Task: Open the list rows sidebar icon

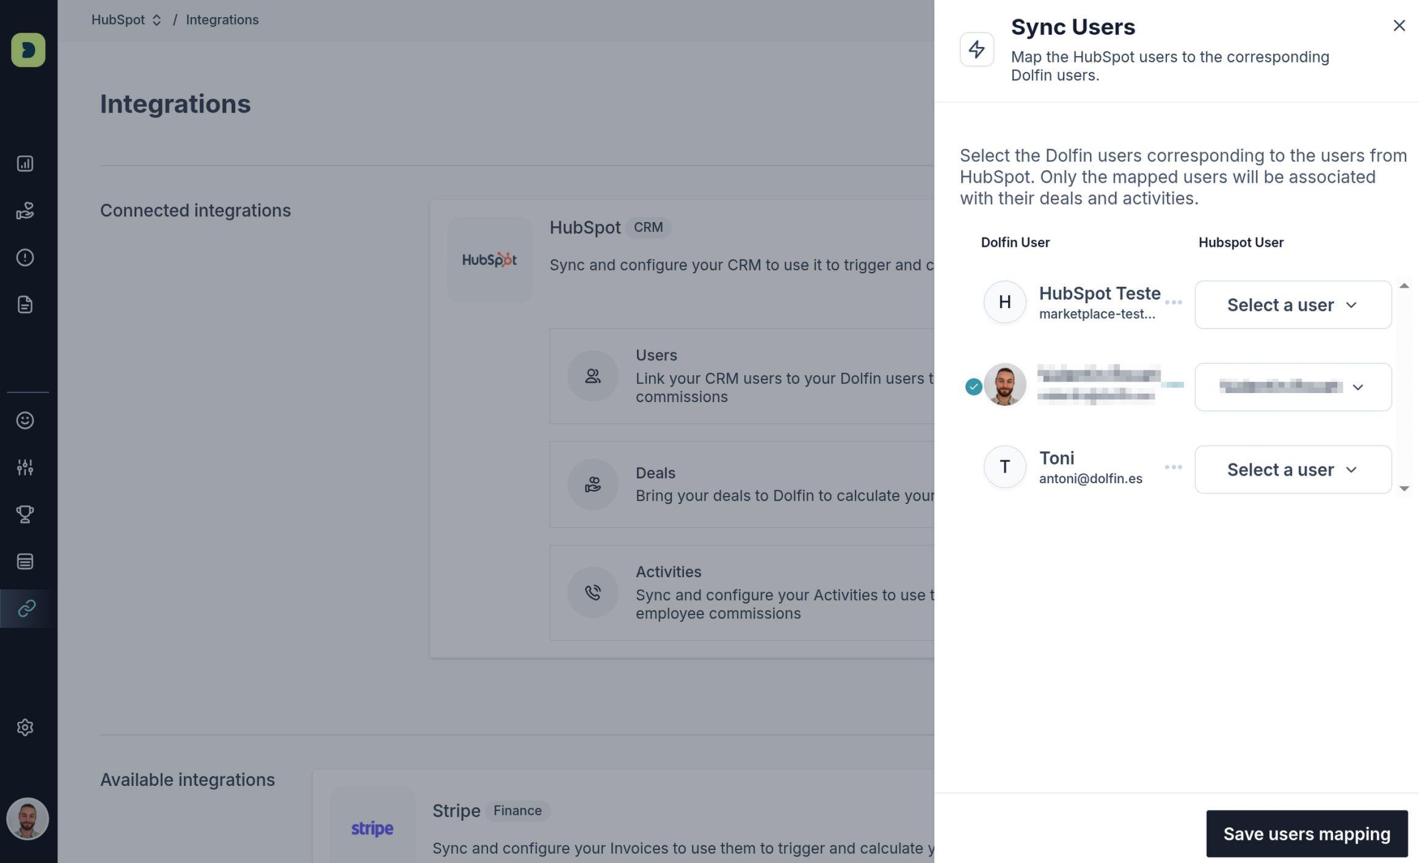Action: tap(25, 561)
